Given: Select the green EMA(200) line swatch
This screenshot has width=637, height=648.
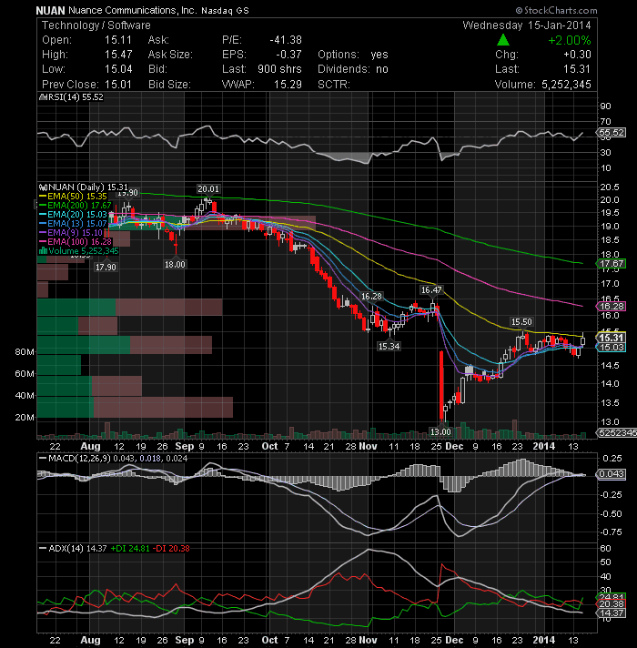Looking at the screenshot, I should [x=43, y=206].
